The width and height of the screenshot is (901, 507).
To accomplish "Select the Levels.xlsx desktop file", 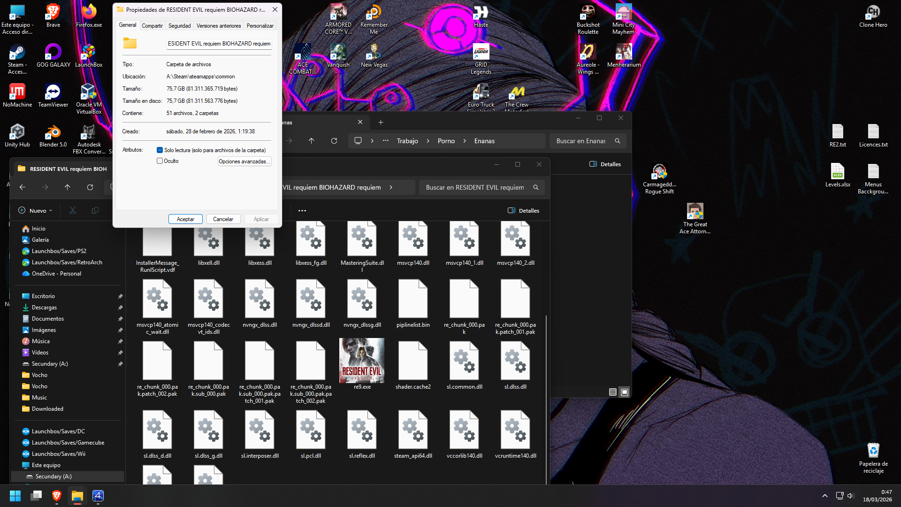I will [x=838, y=176].
